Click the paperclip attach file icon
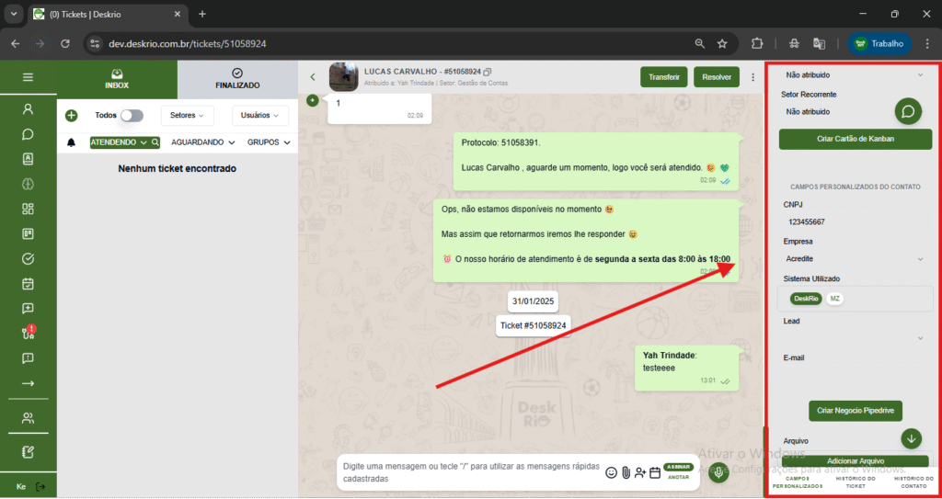 [626, 472]
